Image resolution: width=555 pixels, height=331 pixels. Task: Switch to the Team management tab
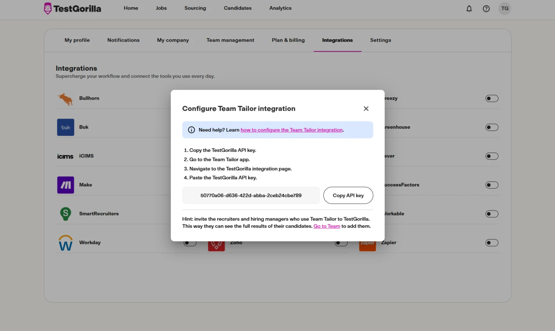[230, 40]
